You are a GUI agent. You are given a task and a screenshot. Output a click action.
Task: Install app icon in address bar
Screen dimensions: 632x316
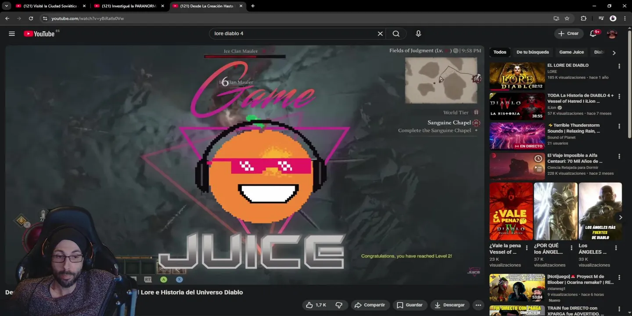[x=557, y=18]
